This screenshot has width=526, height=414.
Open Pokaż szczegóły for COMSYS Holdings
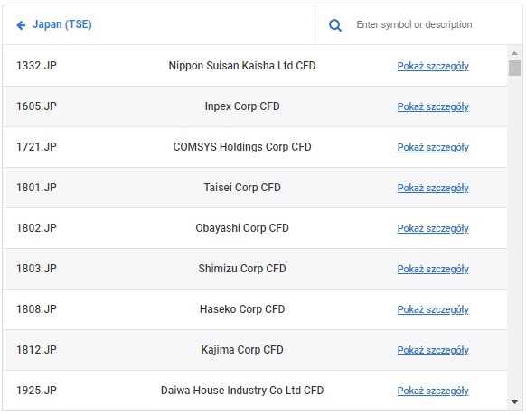point(433,147)
